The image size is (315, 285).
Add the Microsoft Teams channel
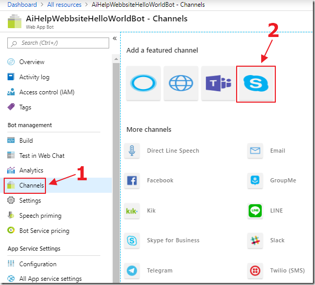point(218,83)
